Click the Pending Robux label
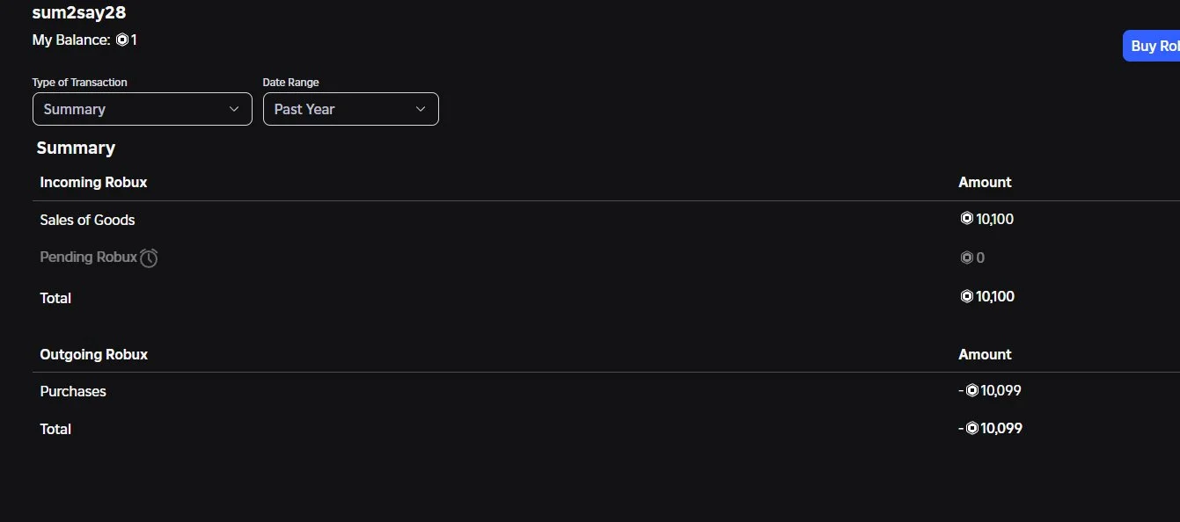 (88, 257)
